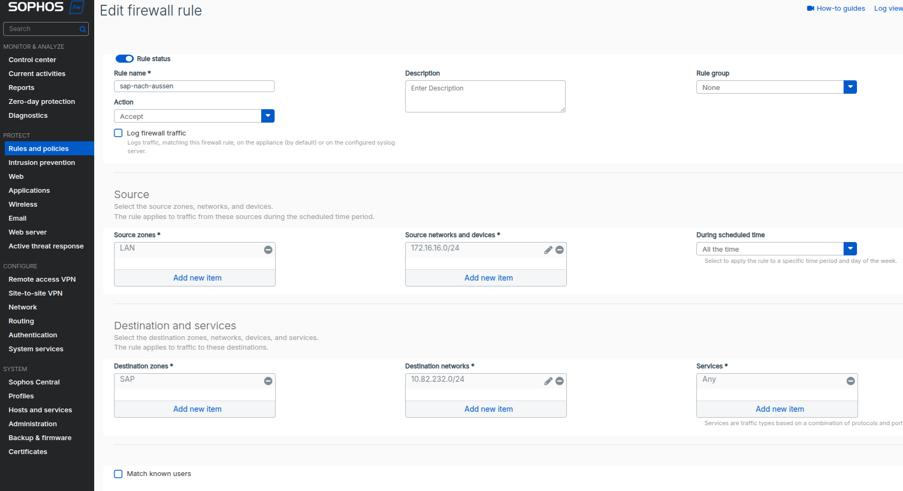Enable Log firewall traffic checkbox
Viewport: 903px width, 491px height.
pyautogui.click(x=118, y=133)
